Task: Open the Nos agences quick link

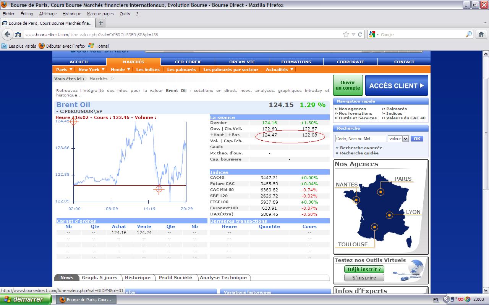Action: point(352,109)
